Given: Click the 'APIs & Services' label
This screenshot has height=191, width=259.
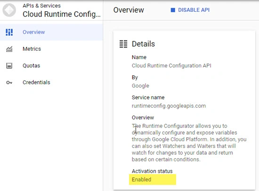Looking at the screenshot, I should tap(41, 6).
